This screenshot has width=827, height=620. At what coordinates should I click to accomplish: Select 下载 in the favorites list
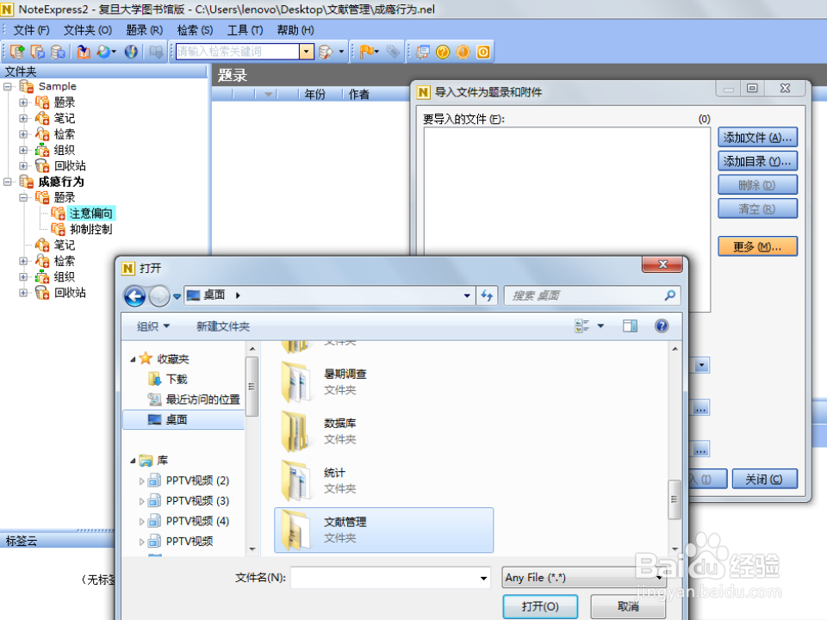click(x=177, y=379)
